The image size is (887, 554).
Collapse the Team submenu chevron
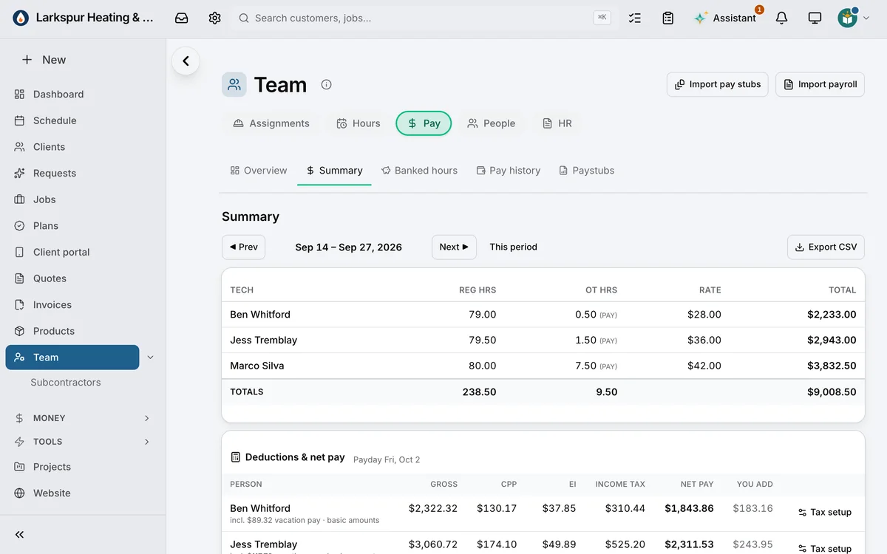pos(150,358)
